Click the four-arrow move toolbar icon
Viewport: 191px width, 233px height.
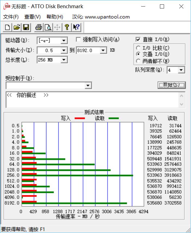(57, 27)
